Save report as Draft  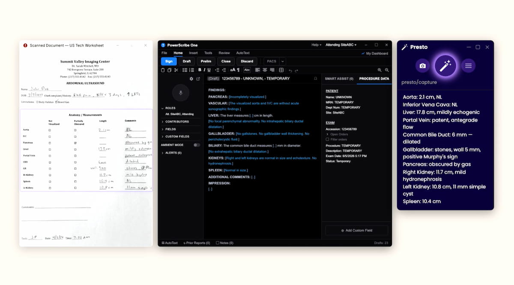pos(187,61)
